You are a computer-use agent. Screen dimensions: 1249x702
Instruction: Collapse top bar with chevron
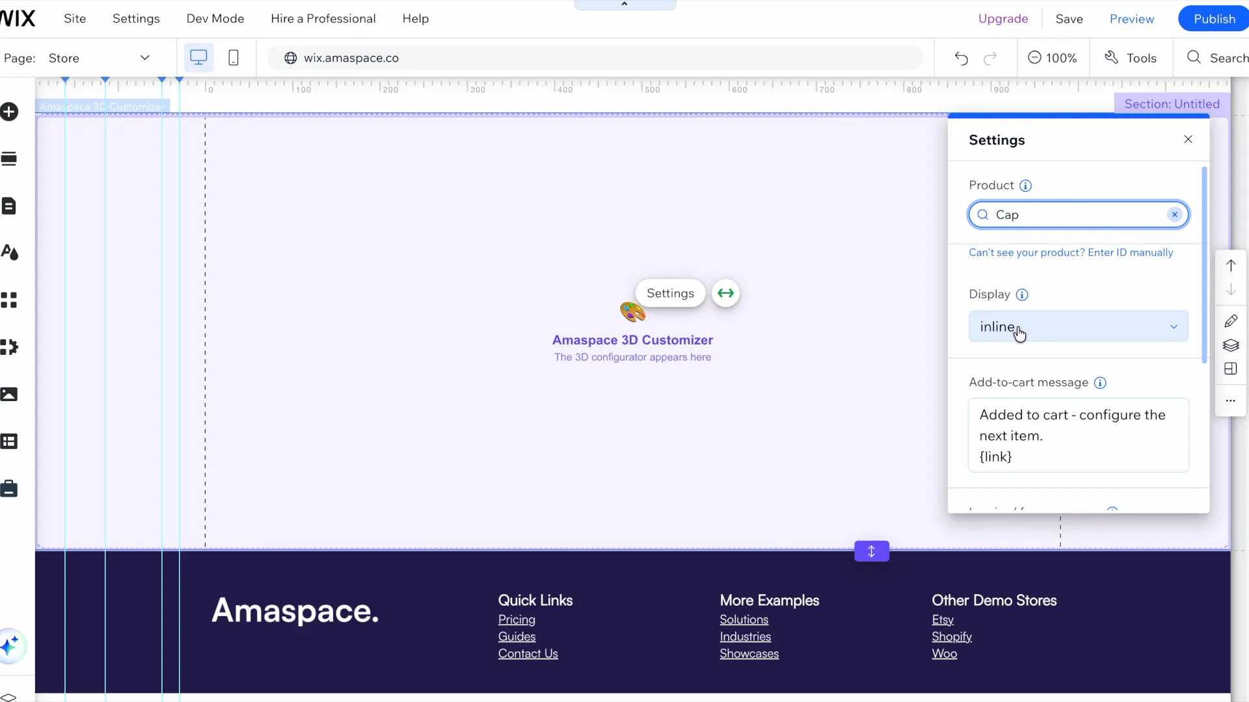pyautogui.click(x=624, y=5)
